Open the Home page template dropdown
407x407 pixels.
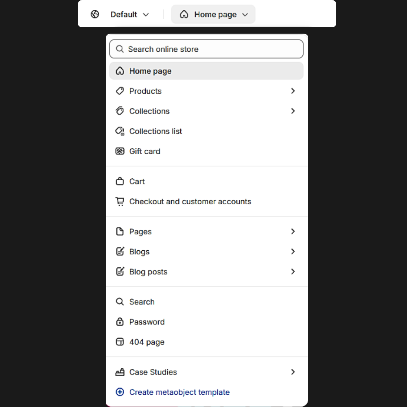[214, 15]
